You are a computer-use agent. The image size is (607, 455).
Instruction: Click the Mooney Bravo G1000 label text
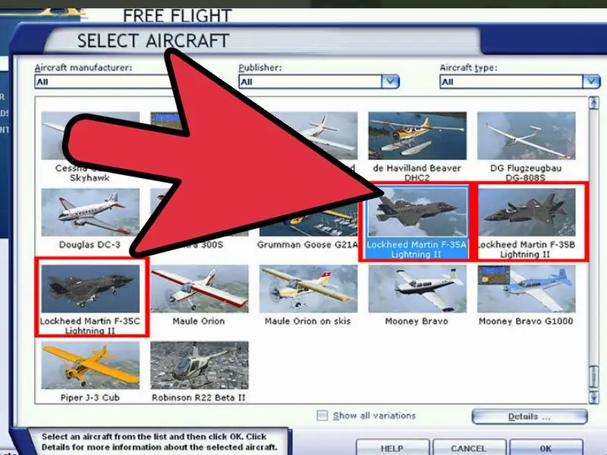pos(526,321)
